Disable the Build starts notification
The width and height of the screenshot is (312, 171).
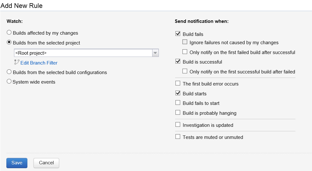point(178,93)
